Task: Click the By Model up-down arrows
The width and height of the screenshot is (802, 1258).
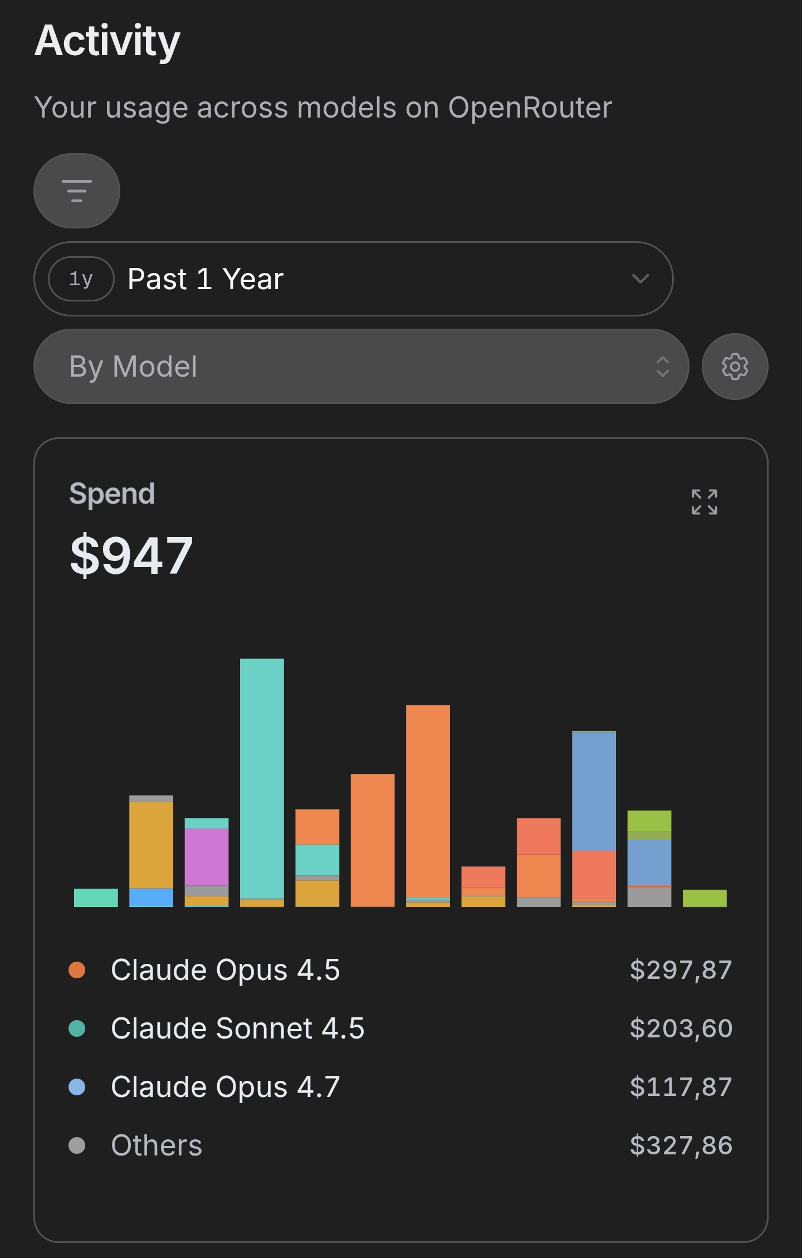Action: pyautogui.click(x=662, y=367)
